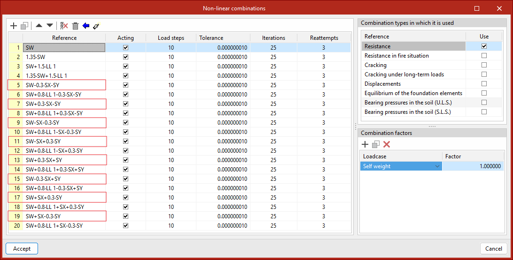The width and height of the screenshot is (513, 260).
Task: Click the blue left arrow import icon
Action: pos(86,26)
